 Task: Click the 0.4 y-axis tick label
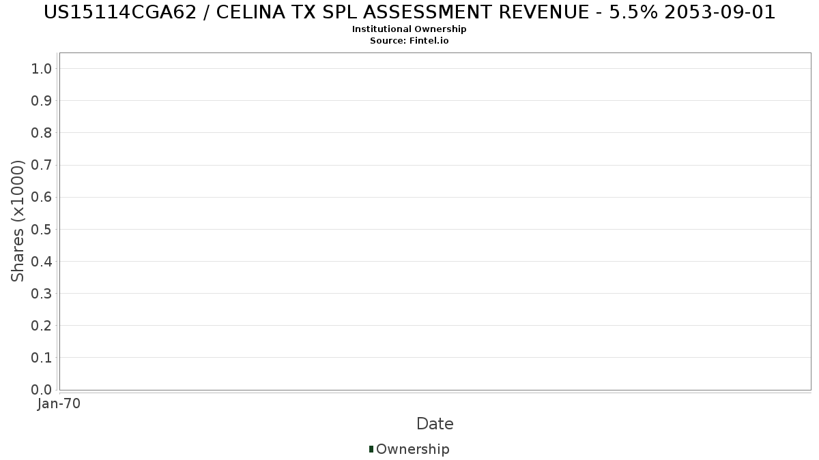click(x=42, y=262)
